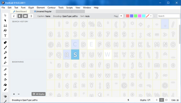
Task: Select the uppercase E glyph cell
Action: click(x=91, y=44)
